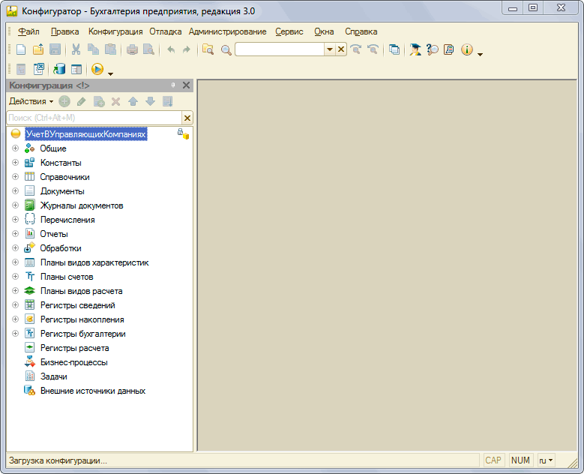Close the Конфигурация panel

[x=186, y=85]
